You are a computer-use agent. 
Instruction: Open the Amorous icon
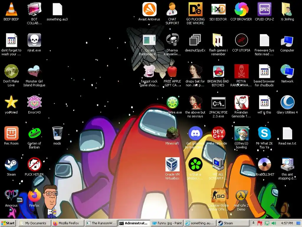point(11,195)
